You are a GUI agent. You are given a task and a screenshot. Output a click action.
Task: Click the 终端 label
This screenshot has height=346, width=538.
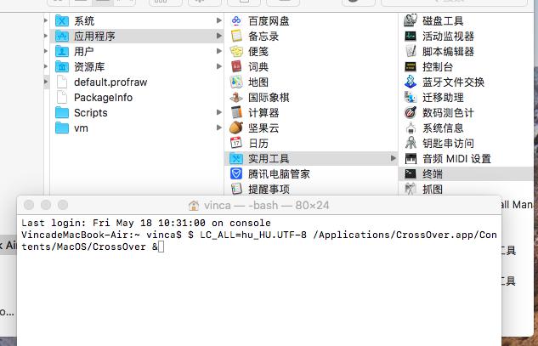(433, 173)
